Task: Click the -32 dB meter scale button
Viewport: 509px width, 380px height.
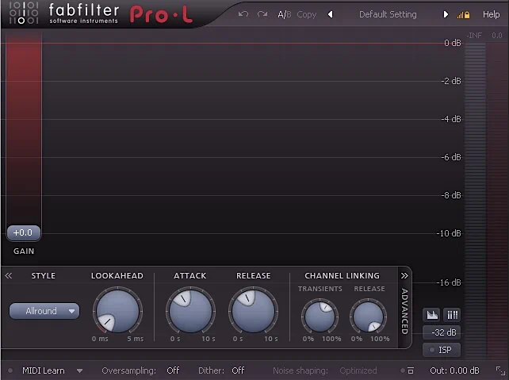Action: coord(442,332)
